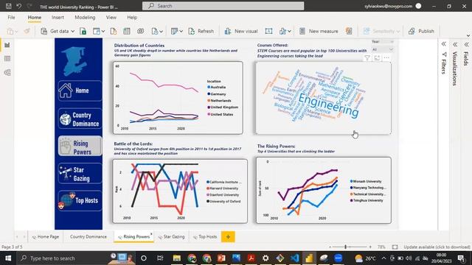
Task: Go to the Star Gazing report tab
Action: click(171, 237)
